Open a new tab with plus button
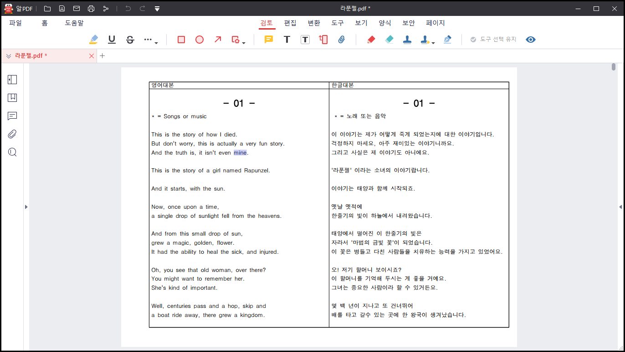Image resolution: width=625 pixels, height=352 pixels. pyautogui.click(x=102, y=56)
